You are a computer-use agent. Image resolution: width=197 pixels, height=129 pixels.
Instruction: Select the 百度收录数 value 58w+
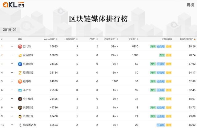(x=115, y=46)
